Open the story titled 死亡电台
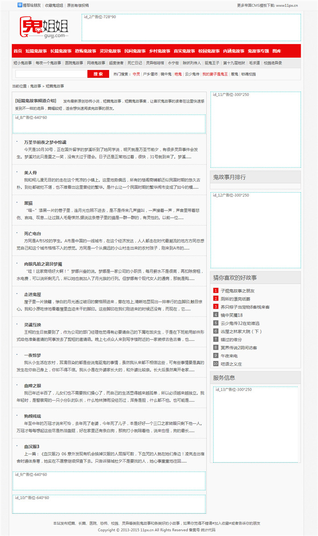Viewport: 318px width, 536px height. 33,233
